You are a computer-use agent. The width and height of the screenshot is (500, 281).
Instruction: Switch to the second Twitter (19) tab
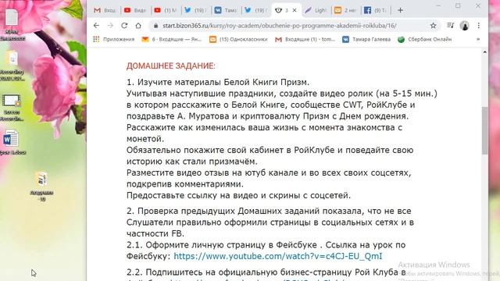255,10
